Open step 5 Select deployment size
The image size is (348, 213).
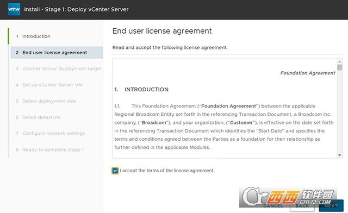46,101
